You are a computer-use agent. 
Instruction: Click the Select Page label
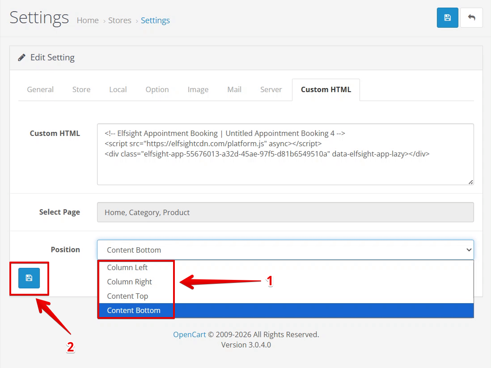(59, 212)
